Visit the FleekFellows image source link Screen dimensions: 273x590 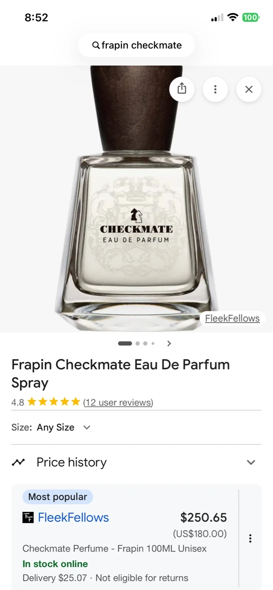(x=232, y=318)
